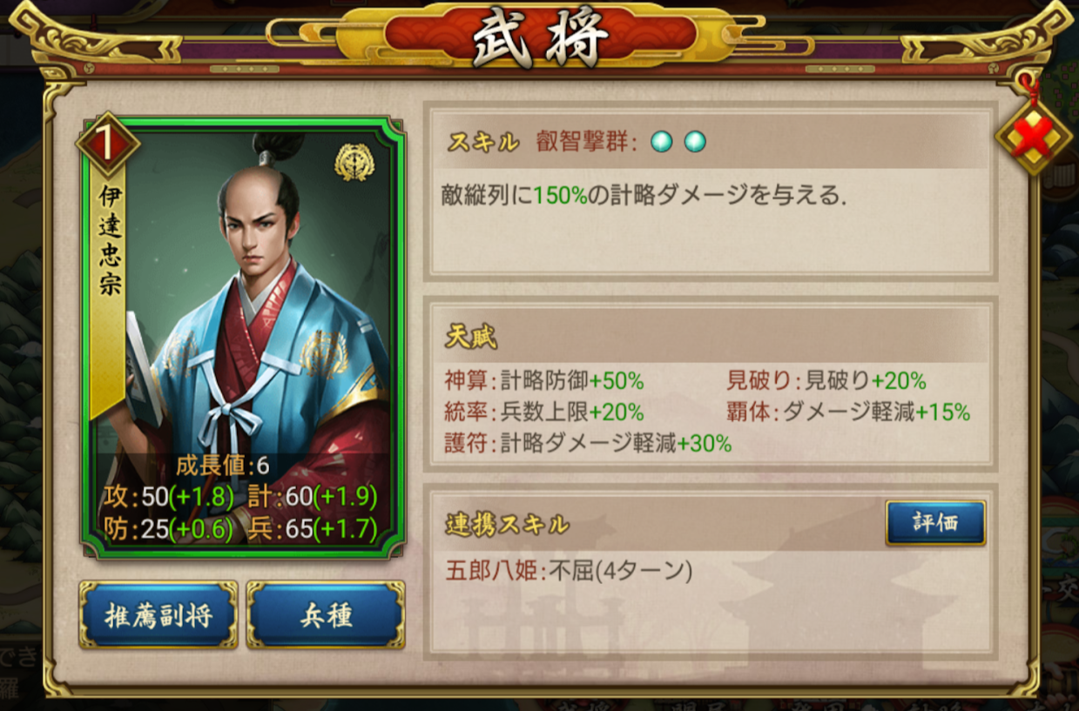Tap the 伊達忠宗 character portrait card
Viewport: 1079px width, 711px height.
(x=243, y=335)
